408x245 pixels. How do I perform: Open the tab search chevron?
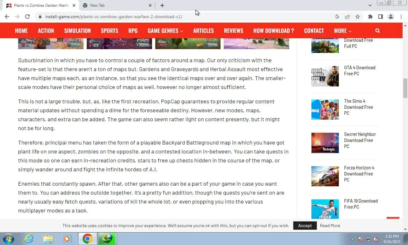click(x=370, y=5)
